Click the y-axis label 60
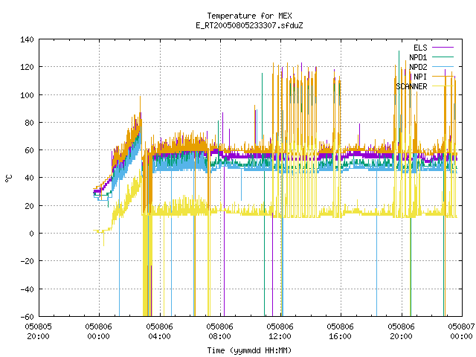Viewport: 476px width, 357px height. tap(29, 150)
